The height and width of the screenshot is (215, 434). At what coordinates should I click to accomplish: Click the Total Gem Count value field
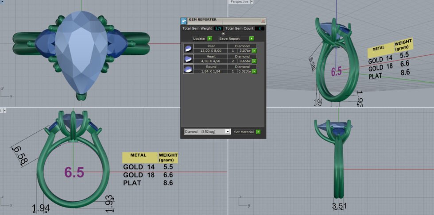point(260,29)
